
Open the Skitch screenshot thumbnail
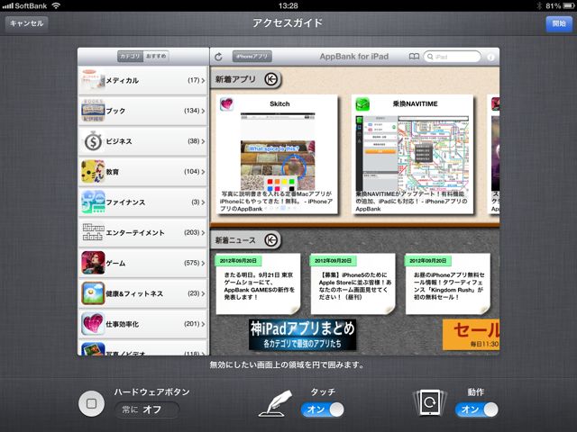click(x=278, y=151)
